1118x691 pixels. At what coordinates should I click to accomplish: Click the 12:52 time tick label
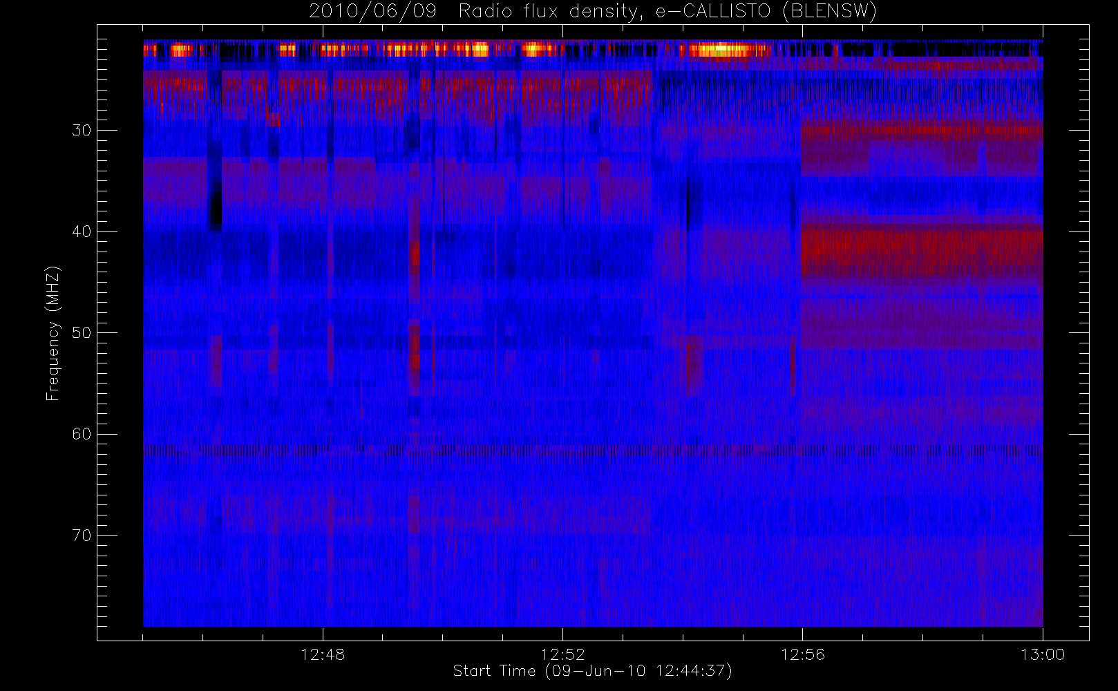[562, 654]
